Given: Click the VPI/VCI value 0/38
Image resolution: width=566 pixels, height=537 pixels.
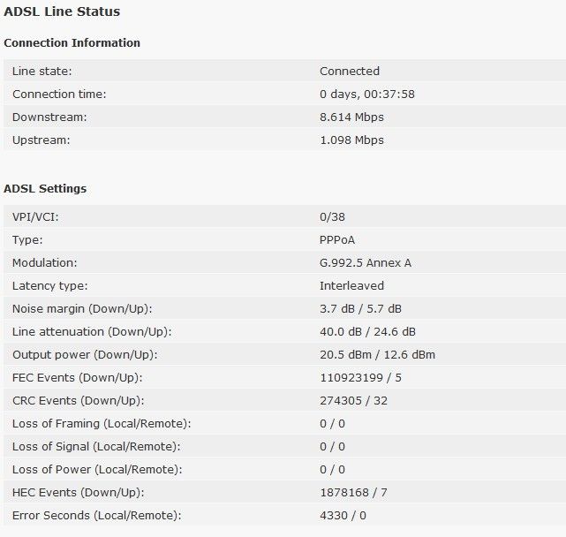Looking at the screenshot, I should pyautogui.click(x=332, y=217).
